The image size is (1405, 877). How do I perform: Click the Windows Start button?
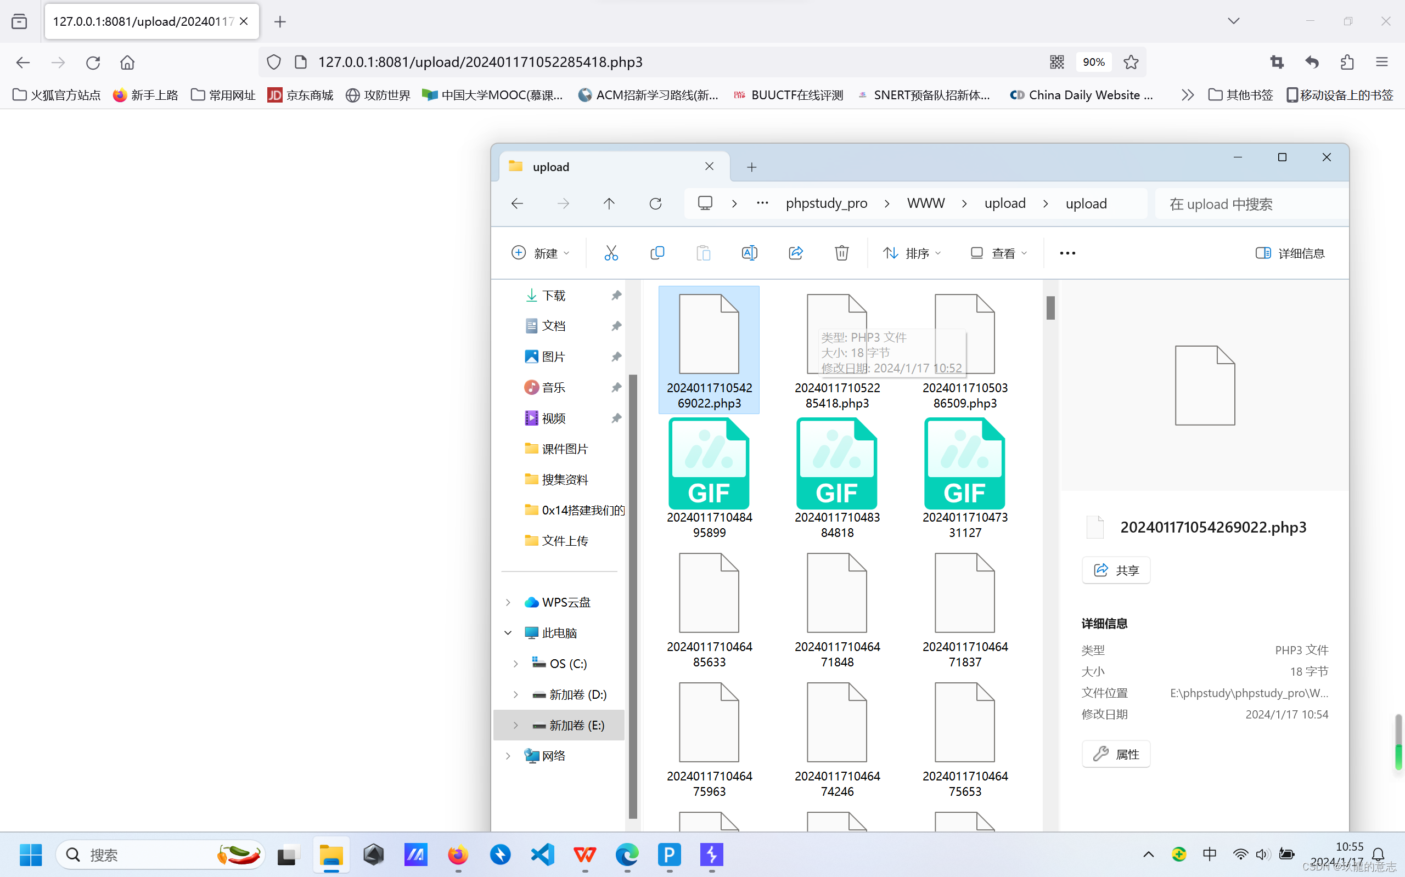pos(30,855)
